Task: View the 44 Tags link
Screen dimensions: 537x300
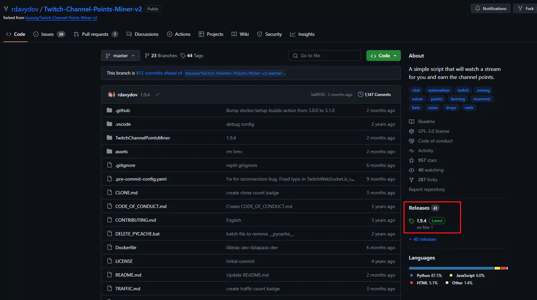Action: click(192, 56)
